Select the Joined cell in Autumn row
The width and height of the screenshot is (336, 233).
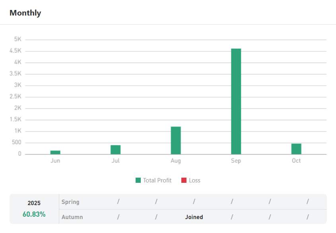[x=194, y=217]
